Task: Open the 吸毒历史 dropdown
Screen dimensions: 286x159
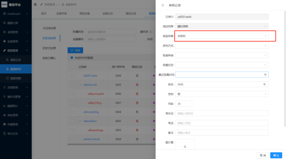Action: [x=222, y=65]
